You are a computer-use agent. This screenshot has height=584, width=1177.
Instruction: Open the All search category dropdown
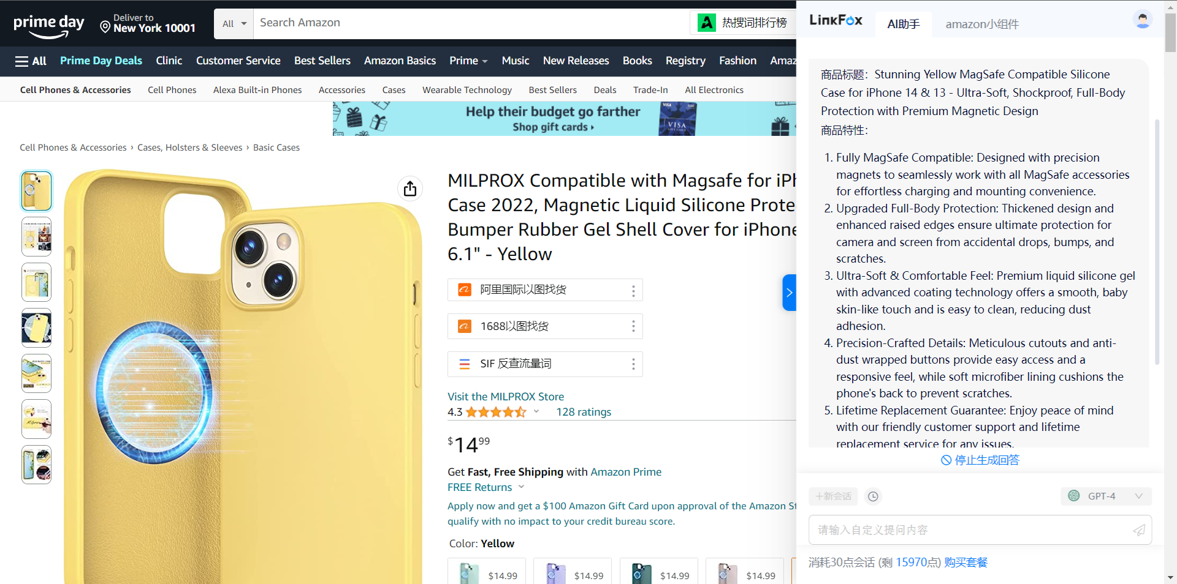point(234,24)
